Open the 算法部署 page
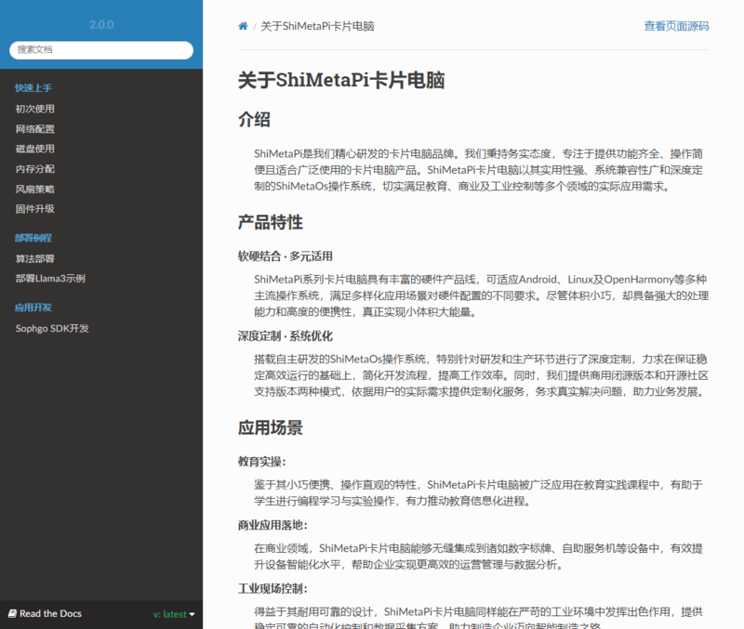 point(35,259)
